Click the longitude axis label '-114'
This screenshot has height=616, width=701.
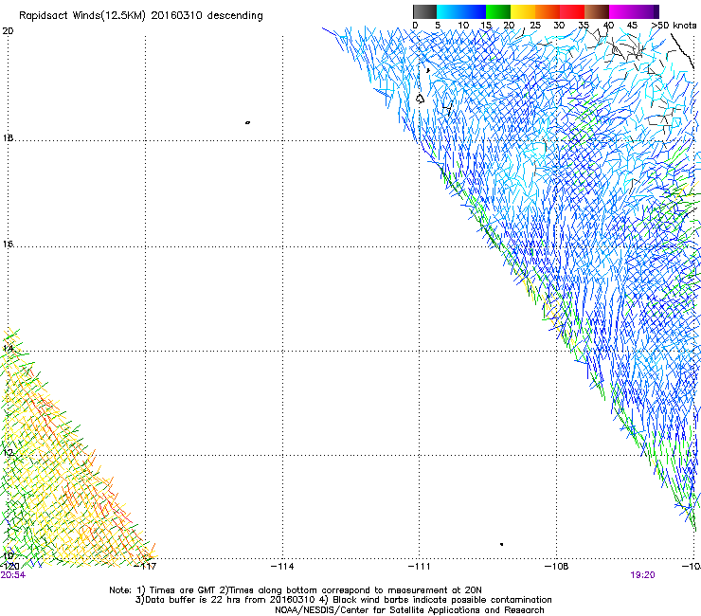pyautogui.click(x=282, y=567)
